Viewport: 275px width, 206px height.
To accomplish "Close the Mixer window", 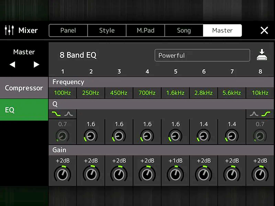I will 264,30.
